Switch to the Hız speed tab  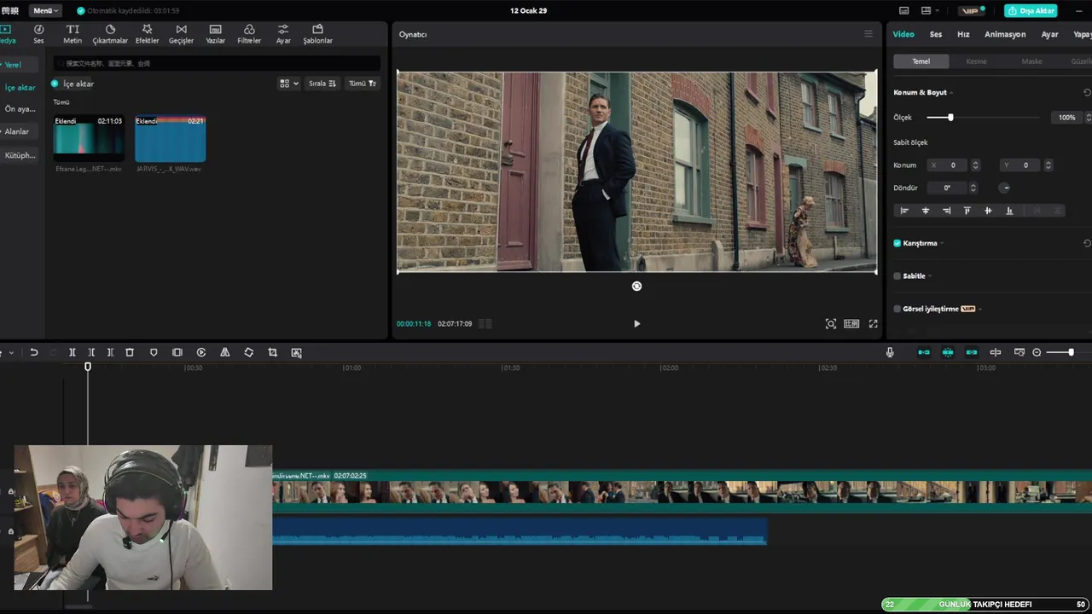tap(963, 34)
